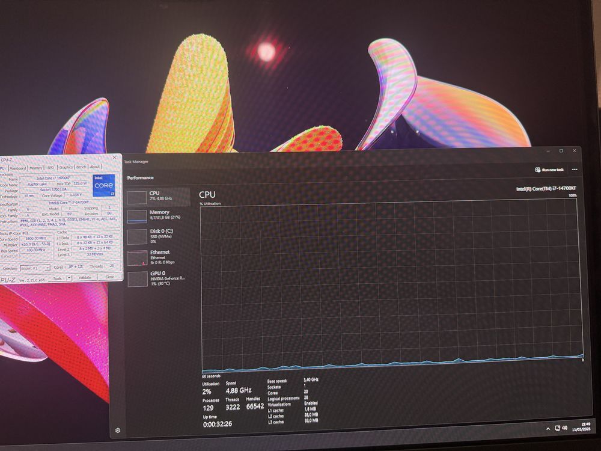Click the Max TDP 125.0 W field
The height and width of the screenshot is (451, 601).
tap(80, 183)
